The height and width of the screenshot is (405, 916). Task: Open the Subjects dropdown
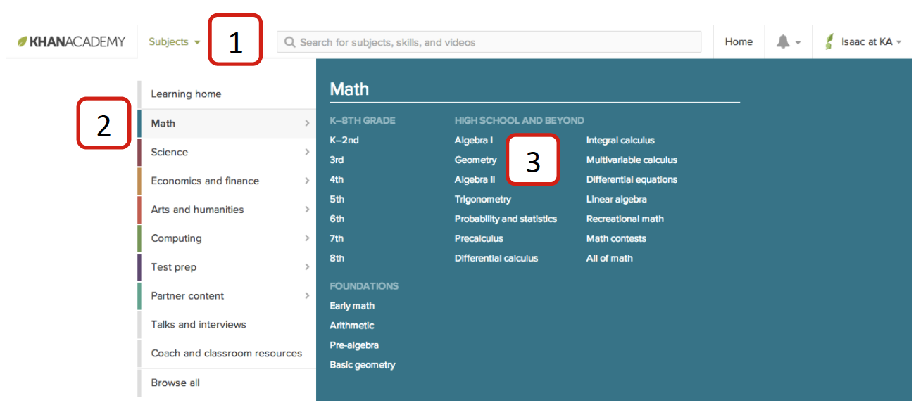pyautogui.click(x=175, y=42)
